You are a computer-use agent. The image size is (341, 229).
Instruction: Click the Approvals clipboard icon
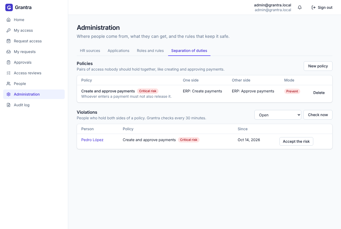point(9,62)
